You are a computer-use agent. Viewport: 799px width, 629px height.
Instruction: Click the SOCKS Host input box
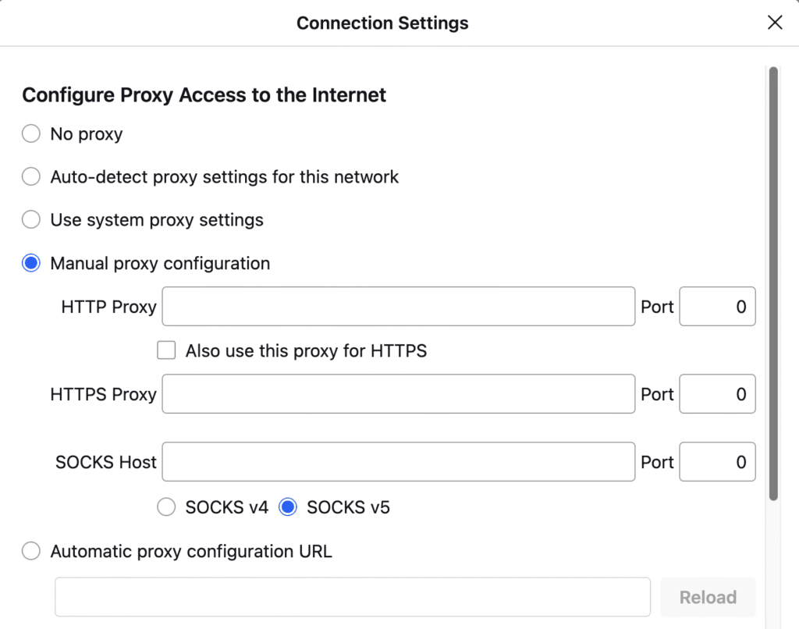398,462
